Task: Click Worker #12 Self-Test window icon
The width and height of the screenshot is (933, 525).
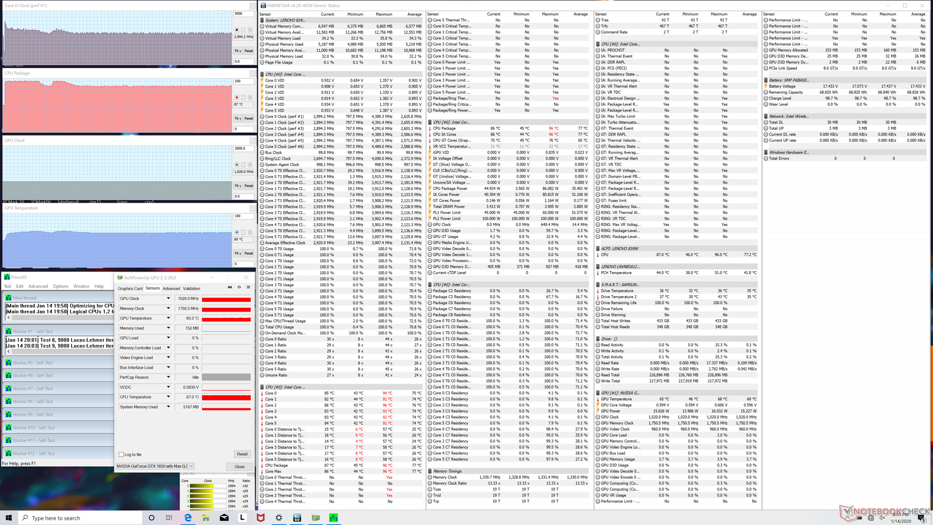Action: pyautogui.click(x=8, y=454)
